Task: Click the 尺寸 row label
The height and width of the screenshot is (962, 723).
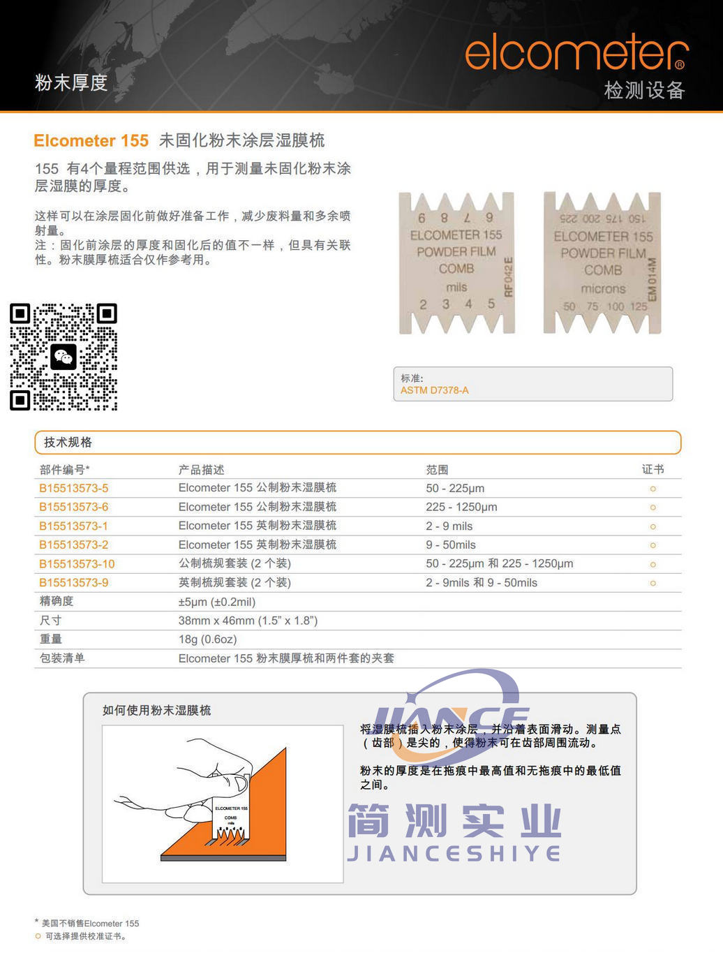Action: pos(51,620)
